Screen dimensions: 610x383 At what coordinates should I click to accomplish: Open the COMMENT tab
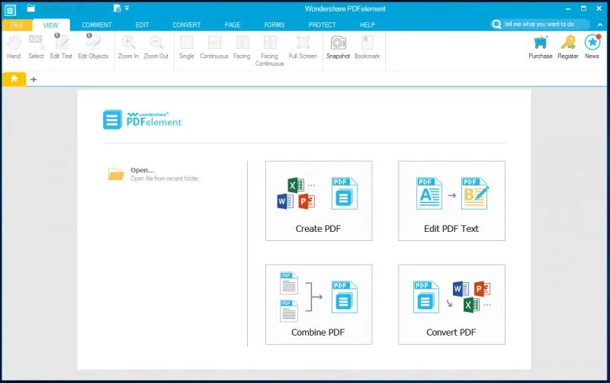tap(97, 25)
